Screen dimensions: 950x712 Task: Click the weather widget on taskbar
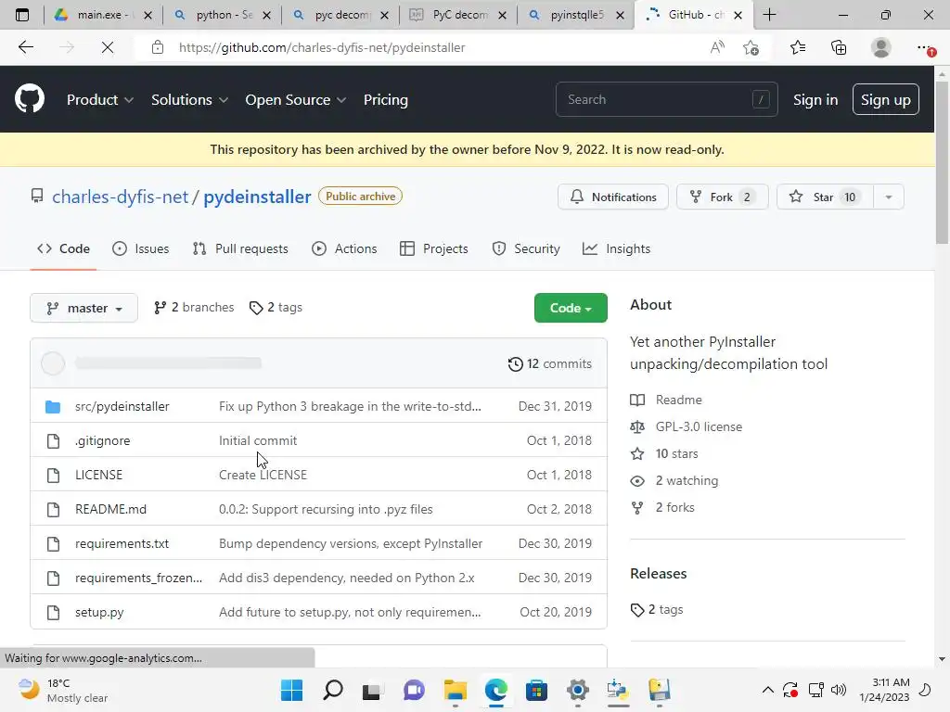[x=62, y=690]
